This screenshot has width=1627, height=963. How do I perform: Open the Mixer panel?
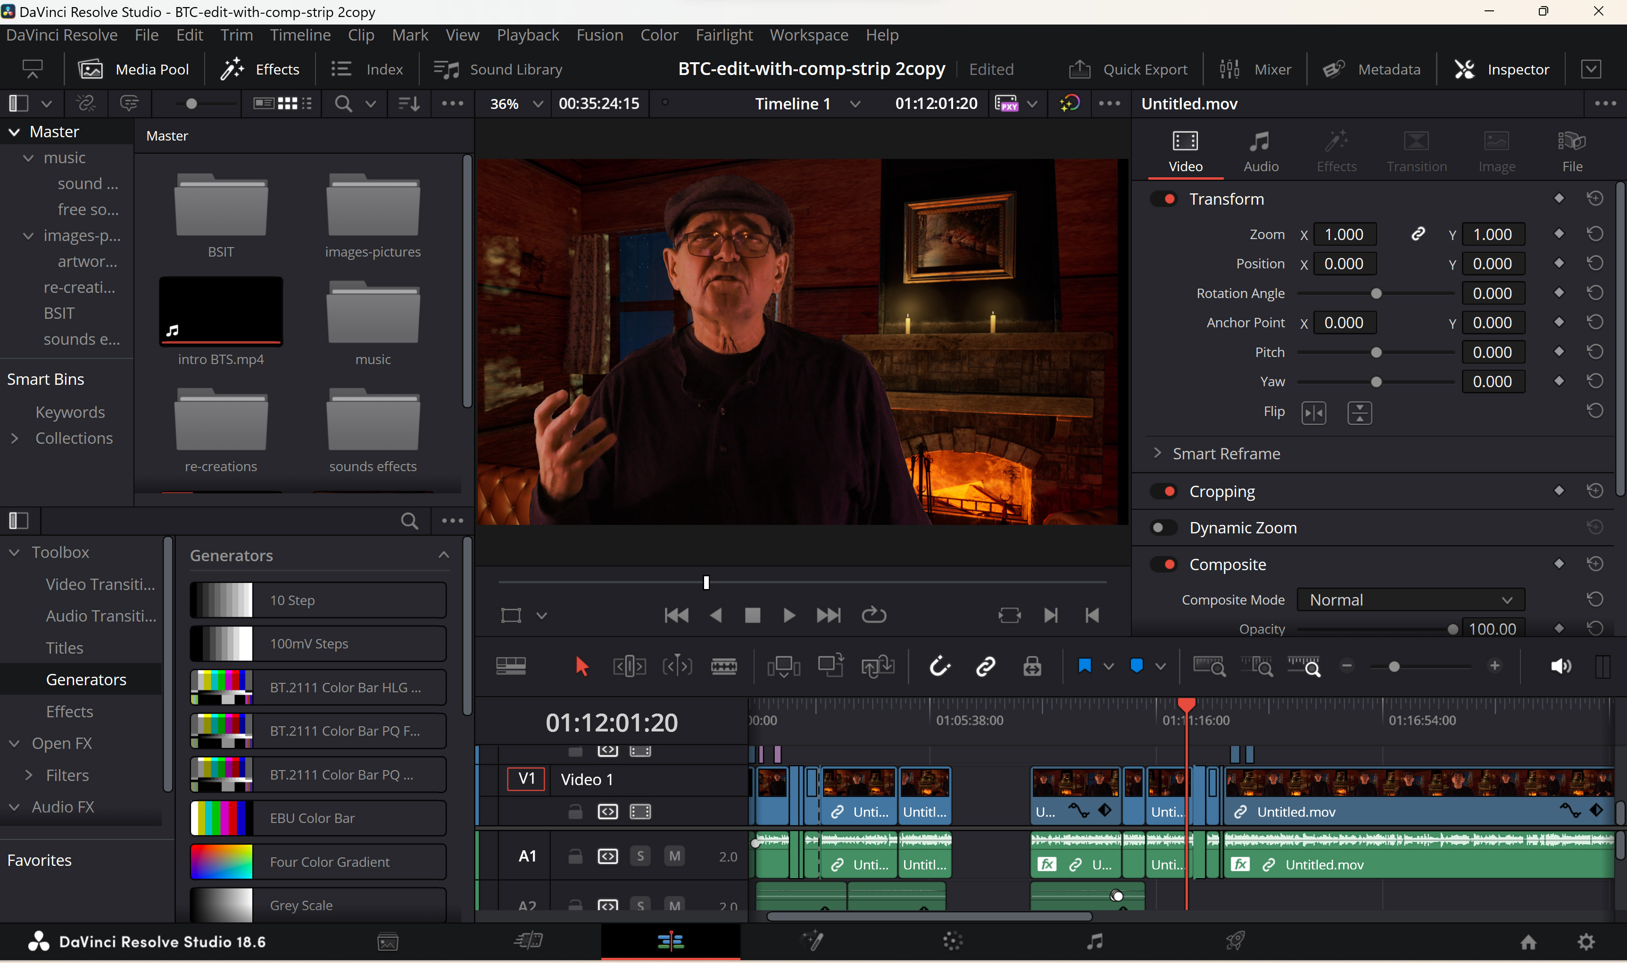[1255, 69]
